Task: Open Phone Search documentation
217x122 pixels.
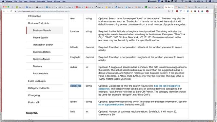Action: point(40,38)
